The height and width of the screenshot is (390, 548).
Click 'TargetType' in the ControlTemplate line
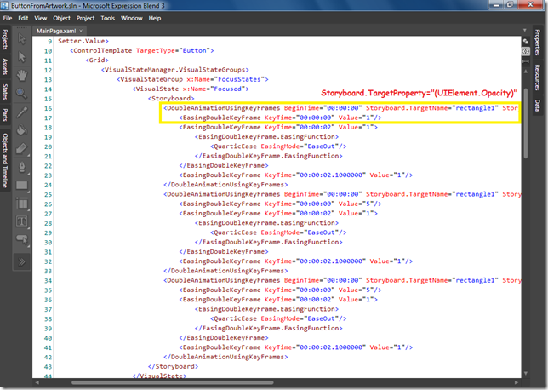(155, 50)
